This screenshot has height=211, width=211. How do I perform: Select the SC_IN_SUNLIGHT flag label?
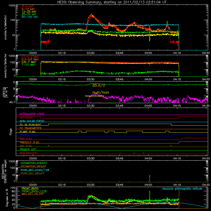click(30, 124)
